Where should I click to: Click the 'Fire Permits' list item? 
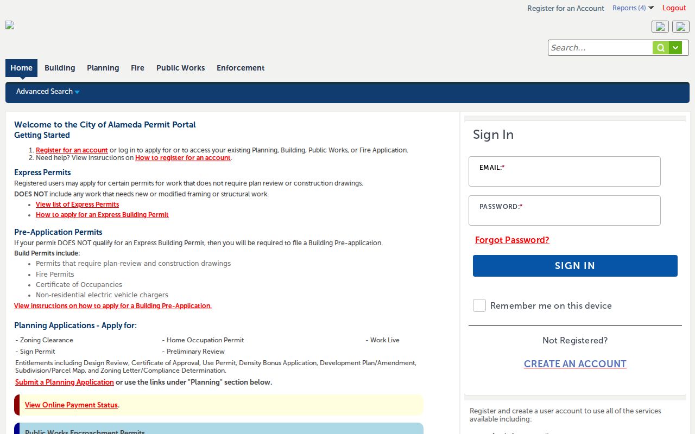(x=55, y=275)
